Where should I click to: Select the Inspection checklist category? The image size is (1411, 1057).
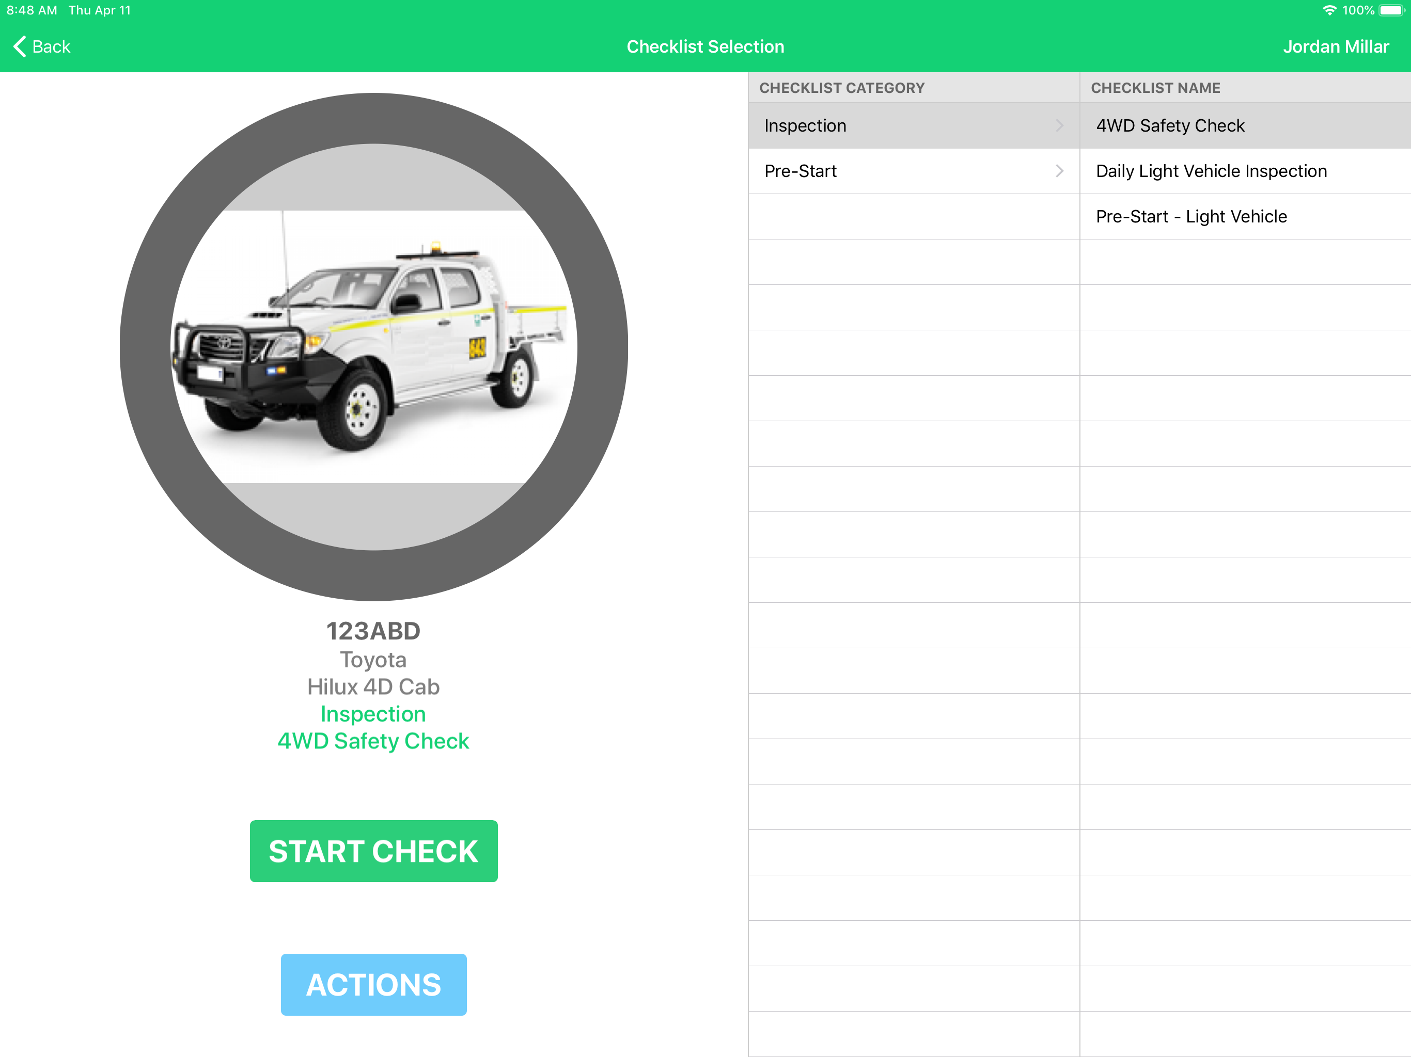(805, 125)
